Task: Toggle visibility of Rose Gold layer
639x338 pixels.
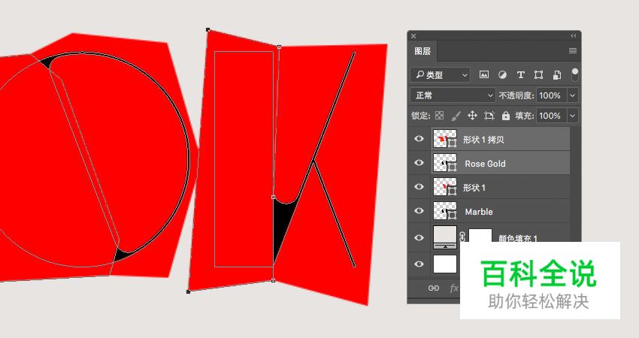Action: (x=419, y=163)
